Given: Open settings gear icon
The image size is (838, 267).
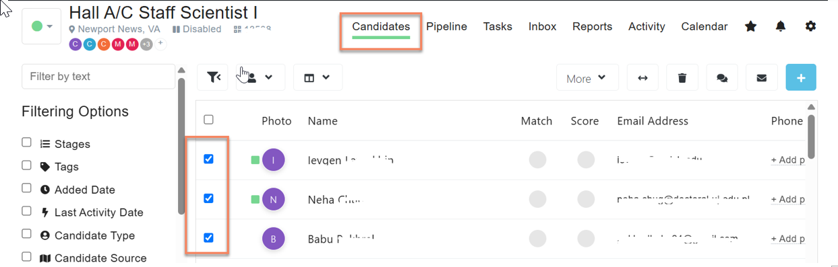Looking at the screenshot, I should [x=811, y=26].
